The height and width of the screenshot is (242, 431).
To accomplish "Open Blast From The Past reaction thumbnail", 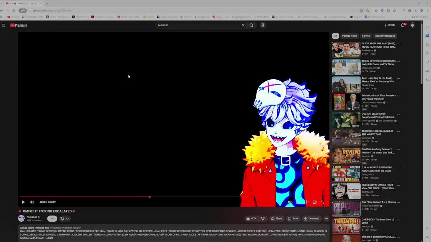I will point(346,50).
